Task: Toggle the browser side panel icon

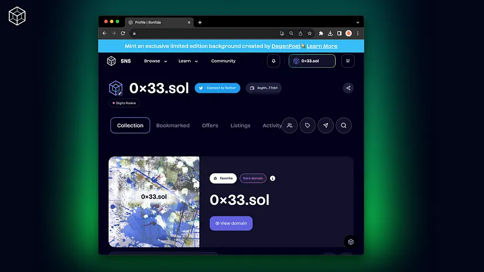Action: pos(339,33)
